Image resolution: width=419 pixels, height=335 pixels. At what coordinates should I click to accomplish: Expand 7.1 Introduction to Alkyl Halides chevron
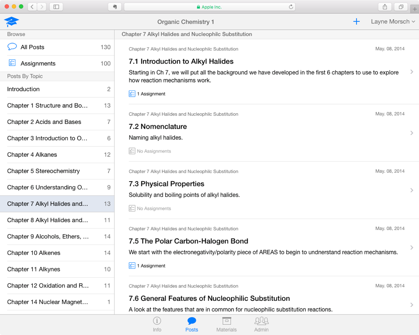pyautogui.click(x=411, y=72)
